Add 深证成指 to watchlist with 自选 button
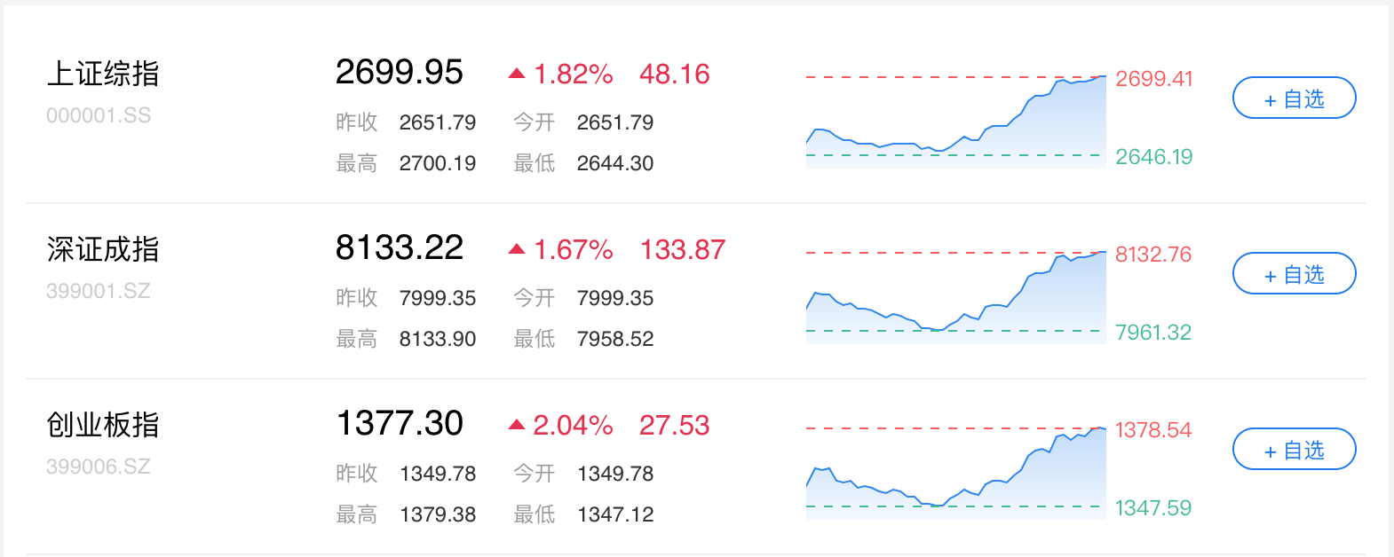The image size is (1394, 557). point(1294,274)
